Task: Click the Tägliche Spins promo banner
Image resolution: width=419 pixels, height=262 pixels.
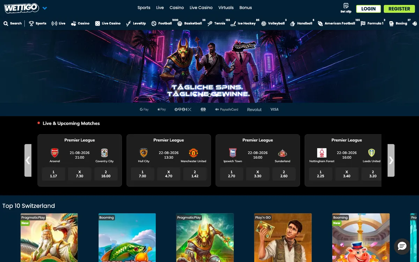Action: click(209, 66)
